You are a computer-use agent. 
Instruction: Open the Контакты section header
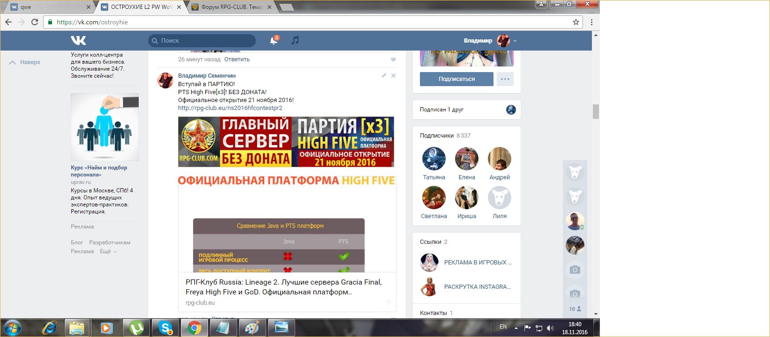click(x=436, y=313)
